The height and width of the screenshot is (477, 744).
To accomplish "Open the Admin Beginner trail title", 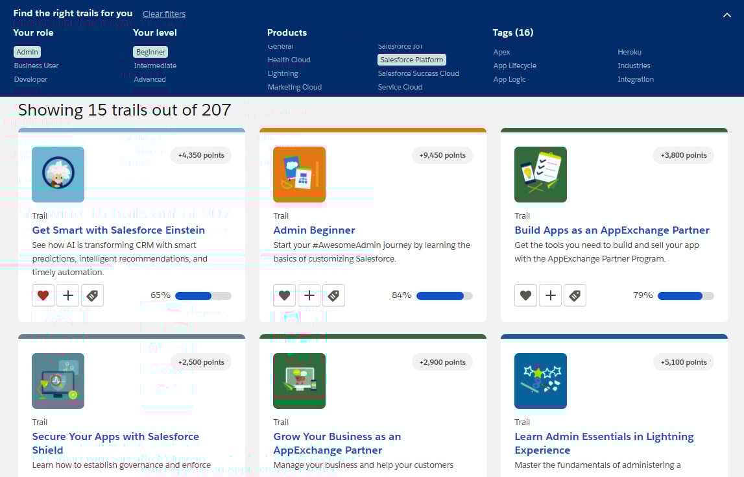I will coord(314,230).
